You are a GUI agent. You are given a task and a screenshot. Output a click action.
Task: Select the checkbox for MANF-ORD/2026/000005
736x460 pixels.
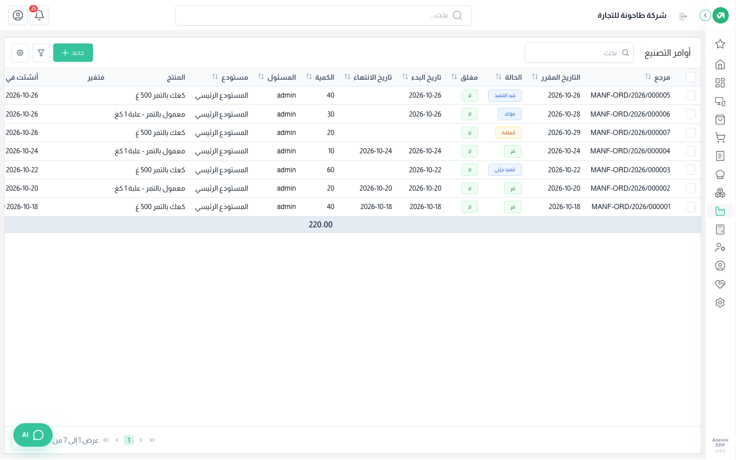pyautogui.click(x=691, y=96)
